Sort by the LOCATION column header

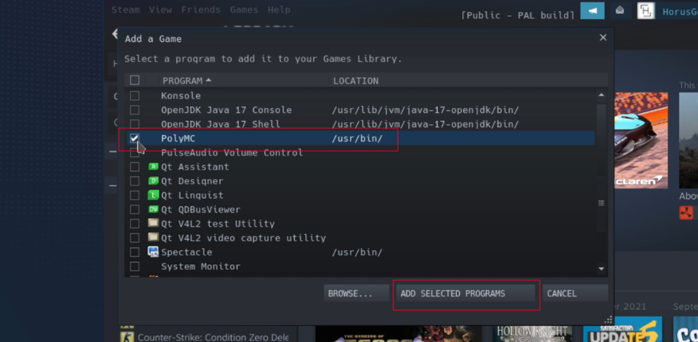pos(356,81)
